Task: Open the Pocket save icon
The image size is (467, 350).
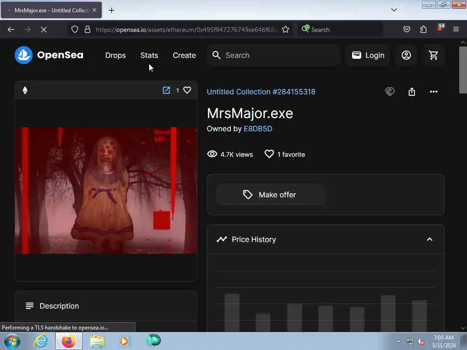Action: pos(407,30)
